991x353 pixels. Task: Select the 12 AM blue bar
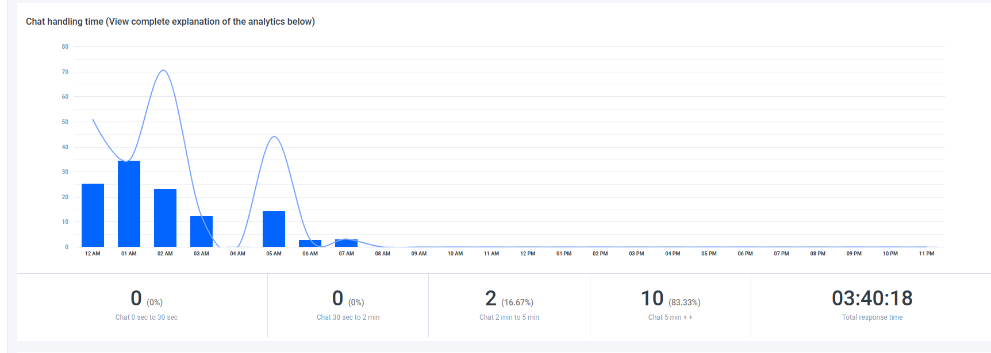[x=93, y=215]
